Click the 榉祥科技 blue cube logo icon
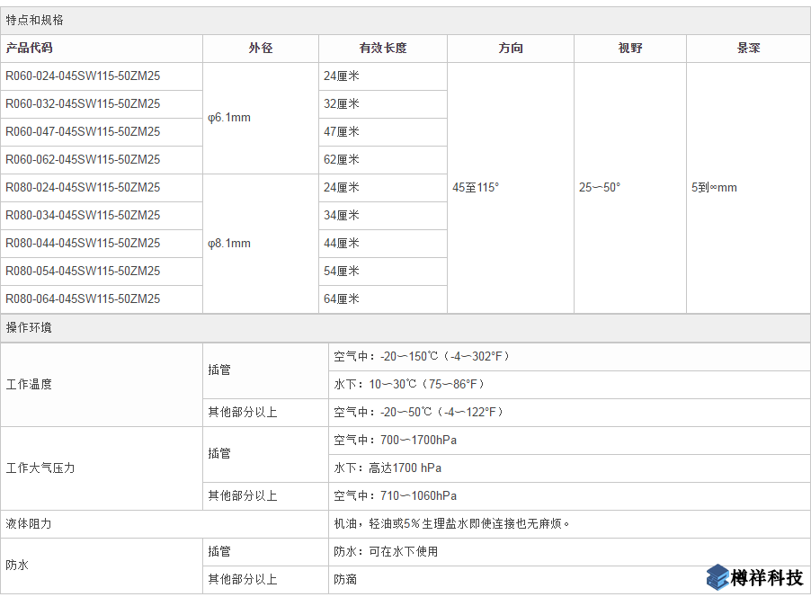 point(717,577)
